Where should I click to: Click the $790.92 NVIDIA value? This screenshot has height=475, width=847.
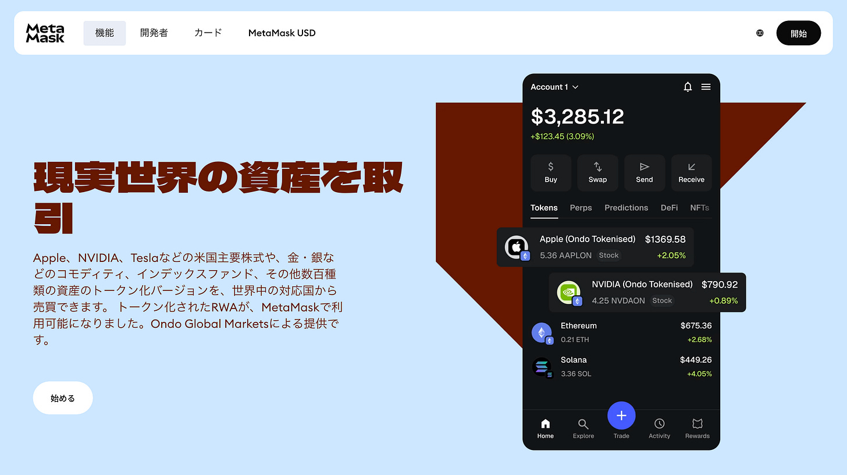pyautogui.click(x=720, y=285)
